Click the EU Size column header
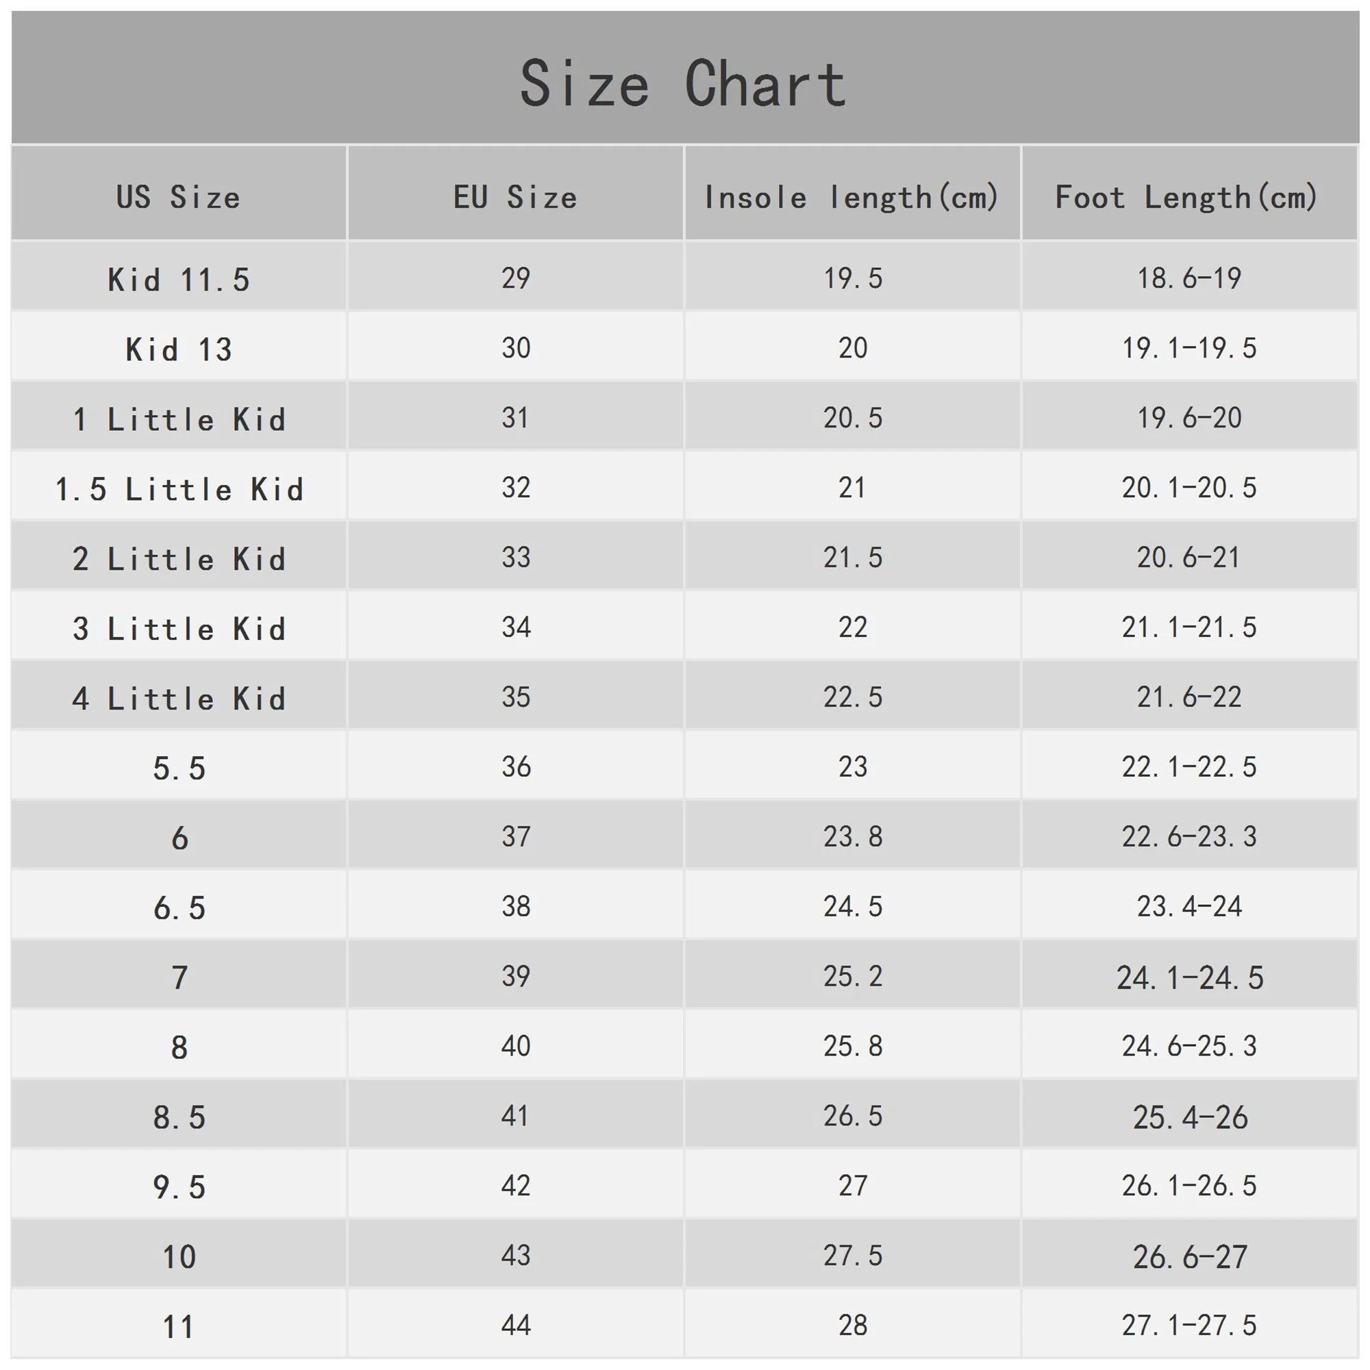Image resolution: width=1370 pixels, height=1370 pixels. (x=516, y=197)
